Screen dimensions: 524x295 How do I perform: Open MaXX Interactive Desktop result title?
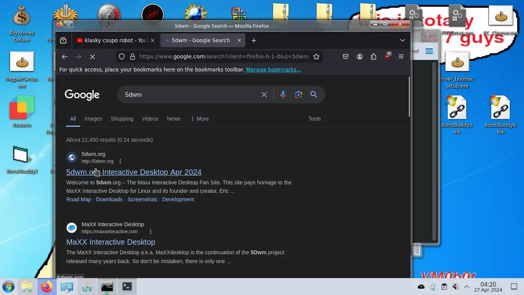111,242
